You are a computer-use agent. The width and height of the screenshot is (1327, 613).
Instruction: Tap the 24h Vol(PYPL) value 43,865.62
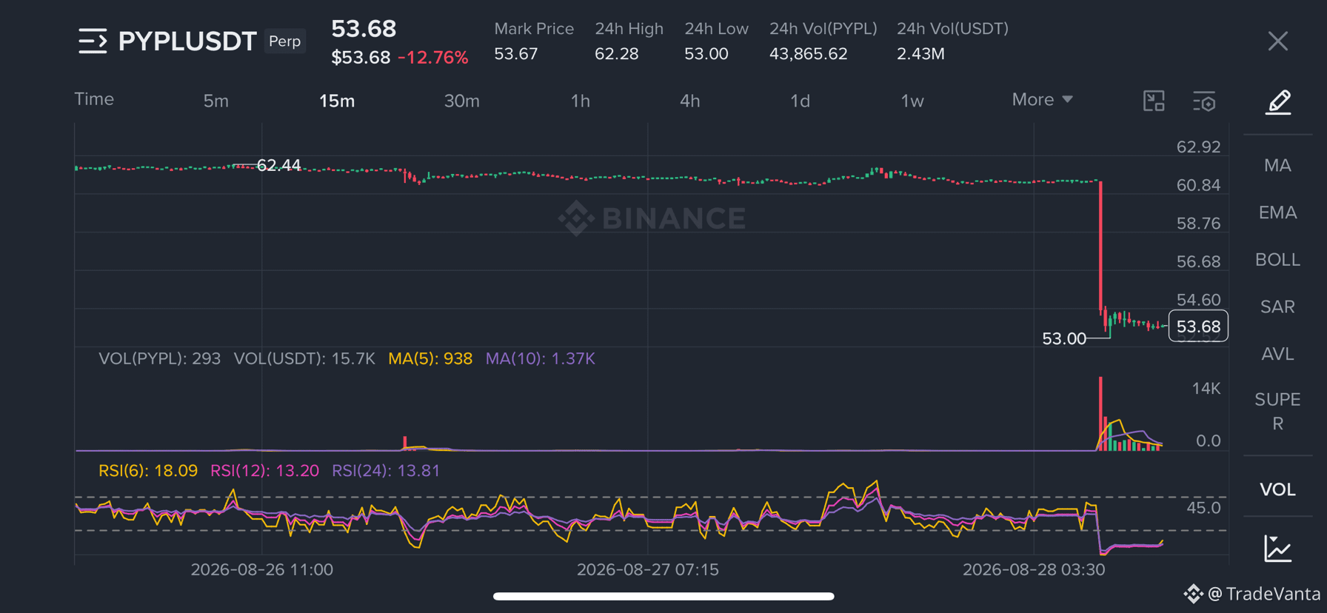click(808, 54)
